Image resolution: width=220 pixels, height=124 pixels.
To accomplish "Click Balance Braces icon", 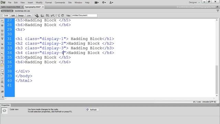I will click(2, 48).
